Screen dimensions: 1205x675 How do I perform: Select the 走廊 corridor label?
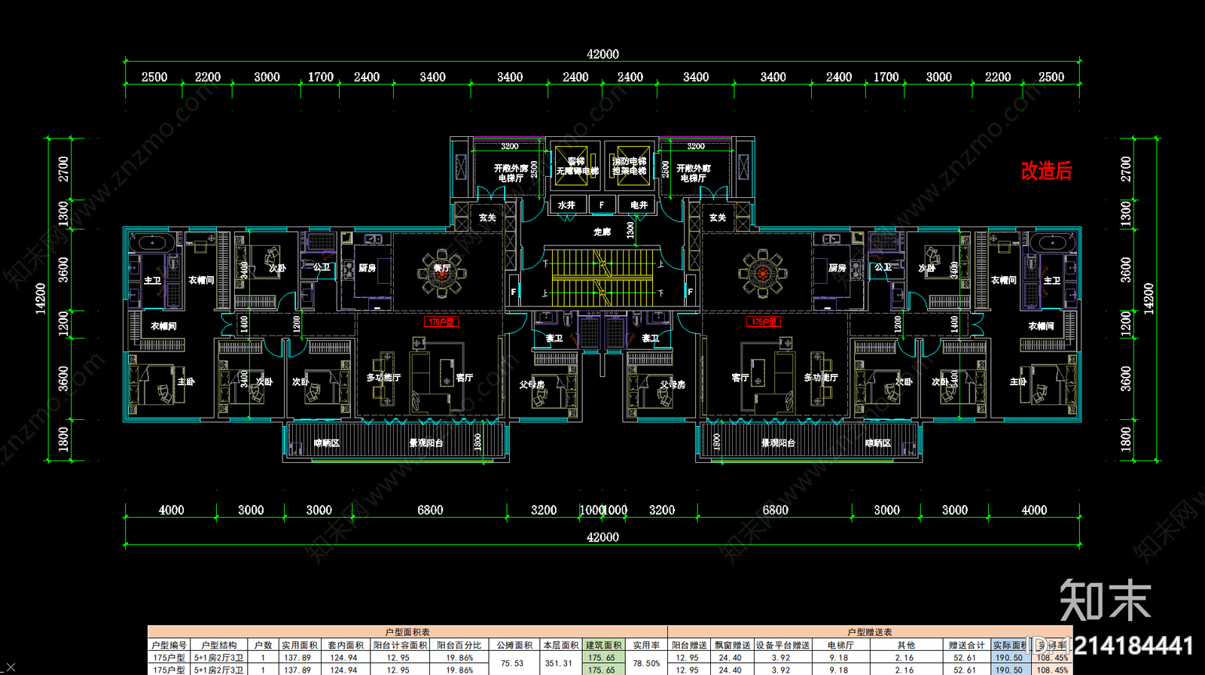(x=602, y=232)
